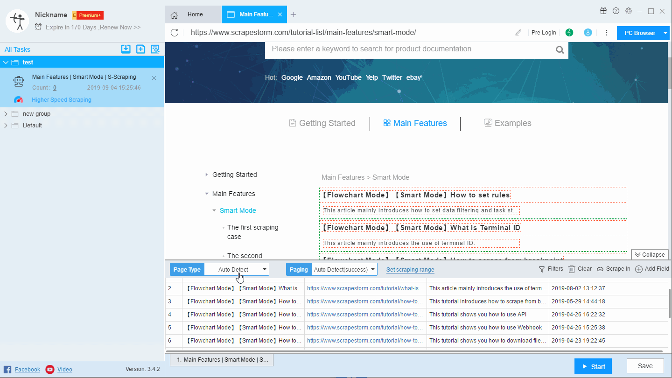Close the Main Featu... browser tab
The image size is (672, 378).
click(280, 14)
